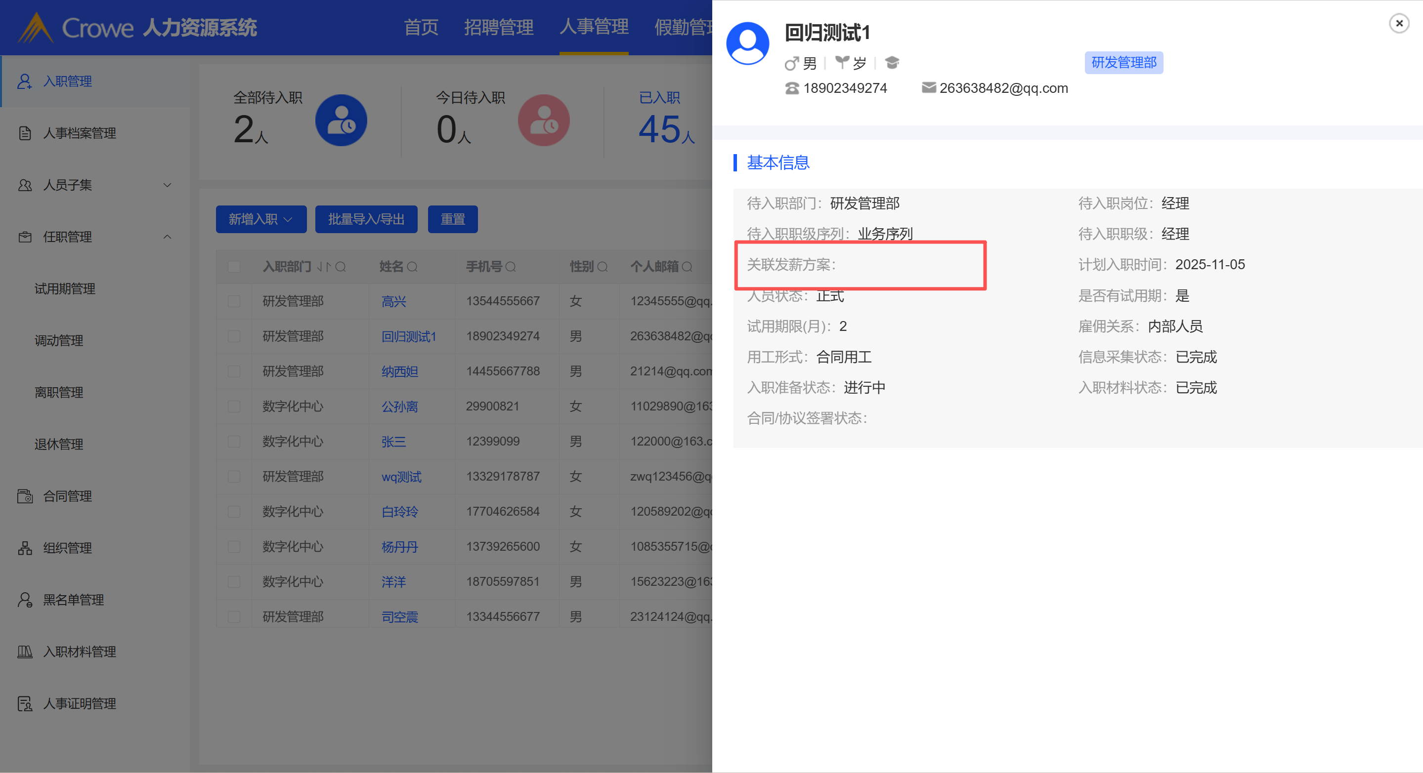Viewport: 1423px width, 773px height.
Task: Click the 黑名单管理 person icon
Action: click(x=24, y=600)
